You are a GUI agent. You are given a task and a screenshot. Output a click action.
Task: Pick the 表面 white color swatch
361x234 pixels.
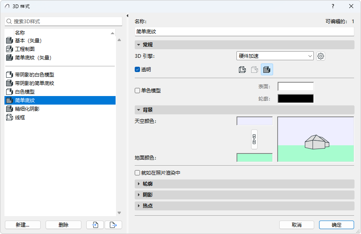point(295,87)
